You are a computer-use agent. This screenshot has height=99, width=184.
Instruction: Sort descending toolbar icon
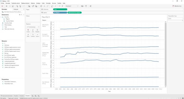tap(48, 6)
